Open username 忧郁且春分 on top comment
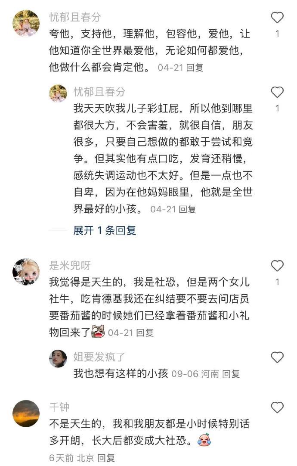 pos(75,17)
